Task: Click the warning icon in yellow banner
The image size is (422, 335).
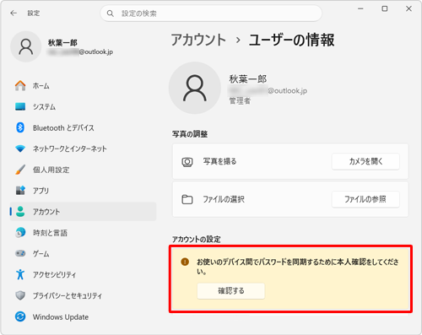Action: (x=185, y=262)
